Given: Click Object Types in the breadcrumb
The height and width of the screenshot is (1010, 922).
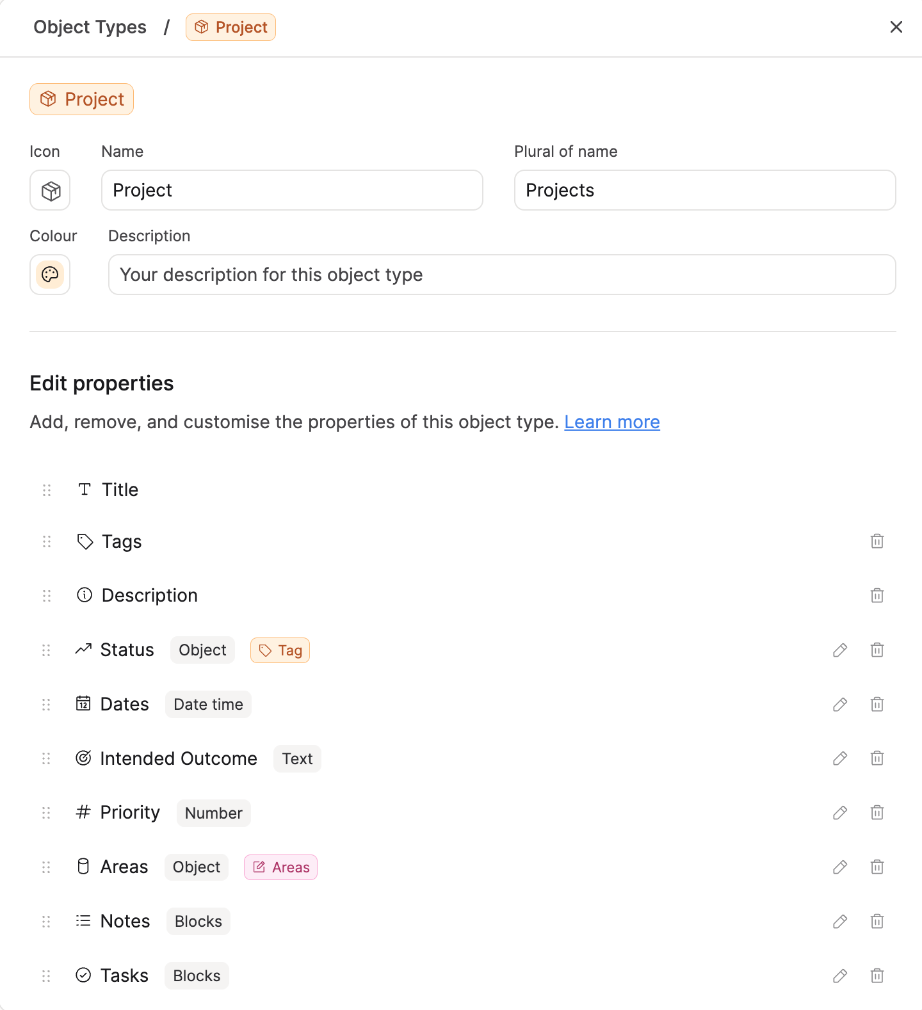Looking at the screenshot, I should coord(90,27).
